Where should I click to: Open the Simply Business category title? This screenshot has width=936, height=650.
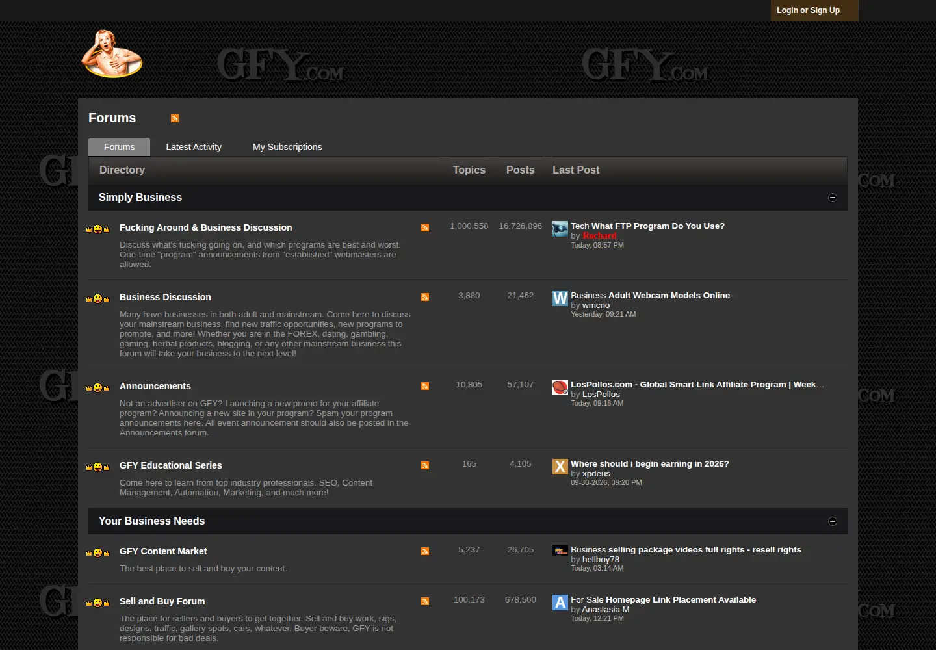click(x=140, y=198)
